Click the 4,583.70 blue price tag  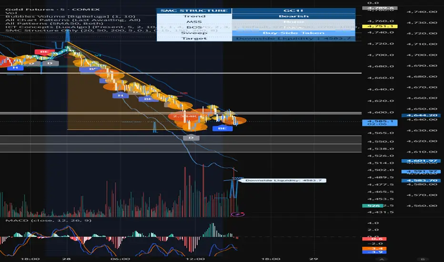(421, 181)
